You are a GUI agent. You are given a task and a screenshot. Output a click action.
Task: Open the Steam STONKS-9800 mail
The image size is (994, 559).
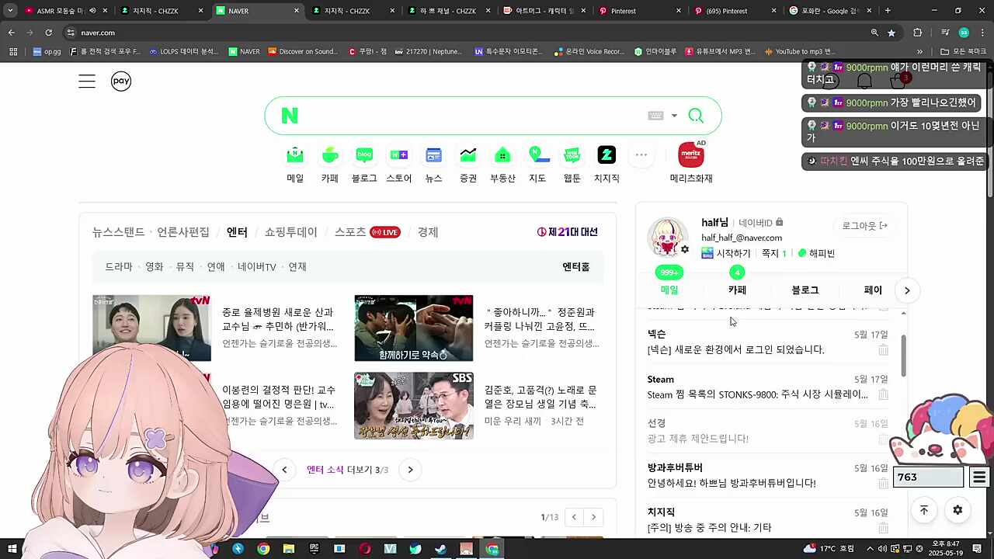coord(758,394)
